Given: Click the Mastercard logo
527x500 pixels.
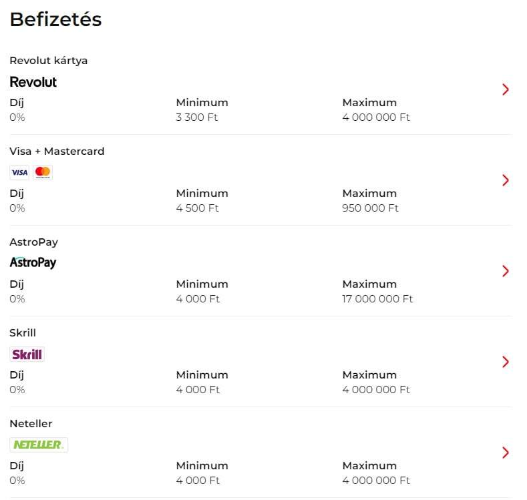Looking at the screenshot, I should (43, 173).
